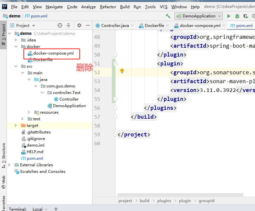Open the VCS menu

164,7
